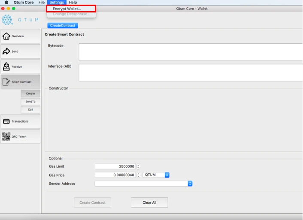Click the Create Contract button
This screenshot has height=220, width=303.
pos(92,202)
